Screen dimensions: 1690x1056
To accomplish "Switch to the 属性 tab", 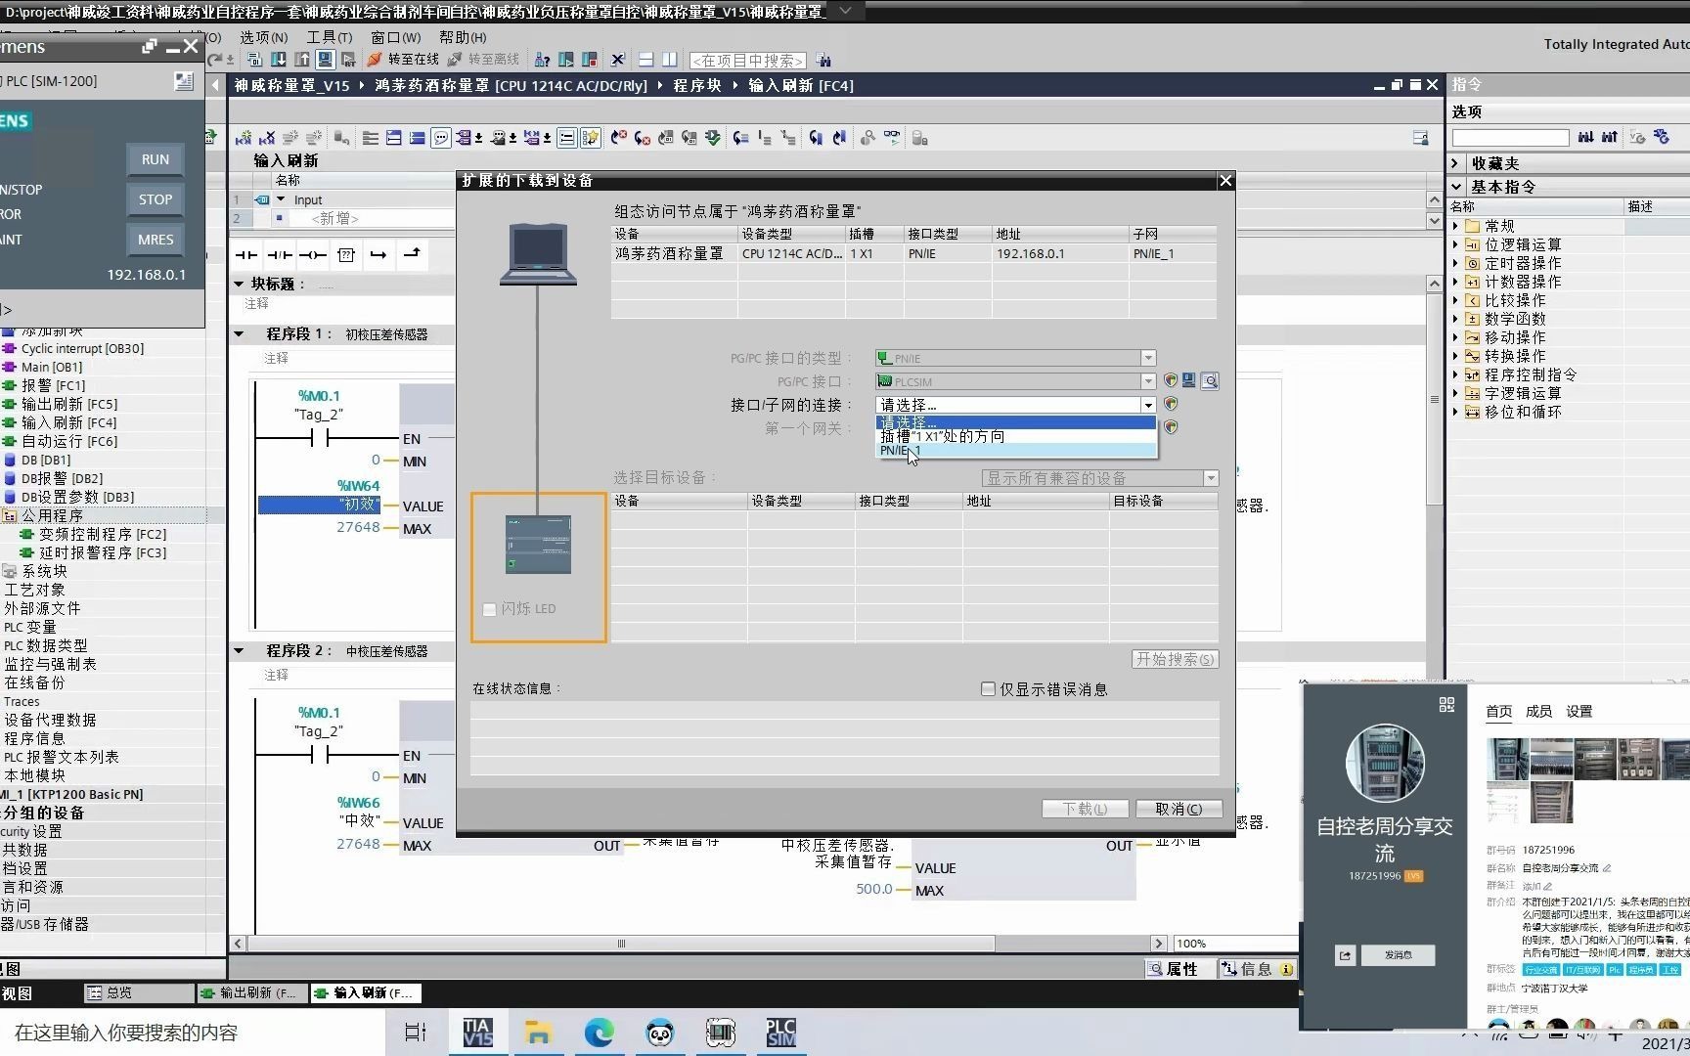I will (1173, 969).
